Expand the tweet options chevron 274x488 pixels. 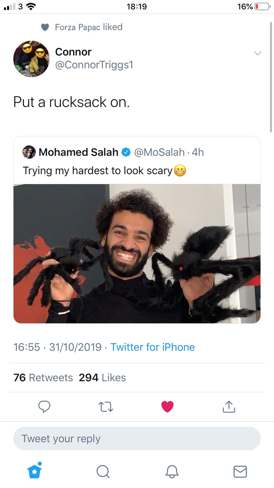pos(258,53)
